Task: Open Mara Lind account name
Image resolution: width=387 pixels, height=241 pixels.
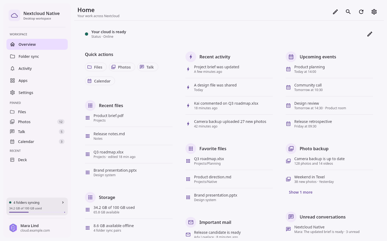Action: point(30,226)
